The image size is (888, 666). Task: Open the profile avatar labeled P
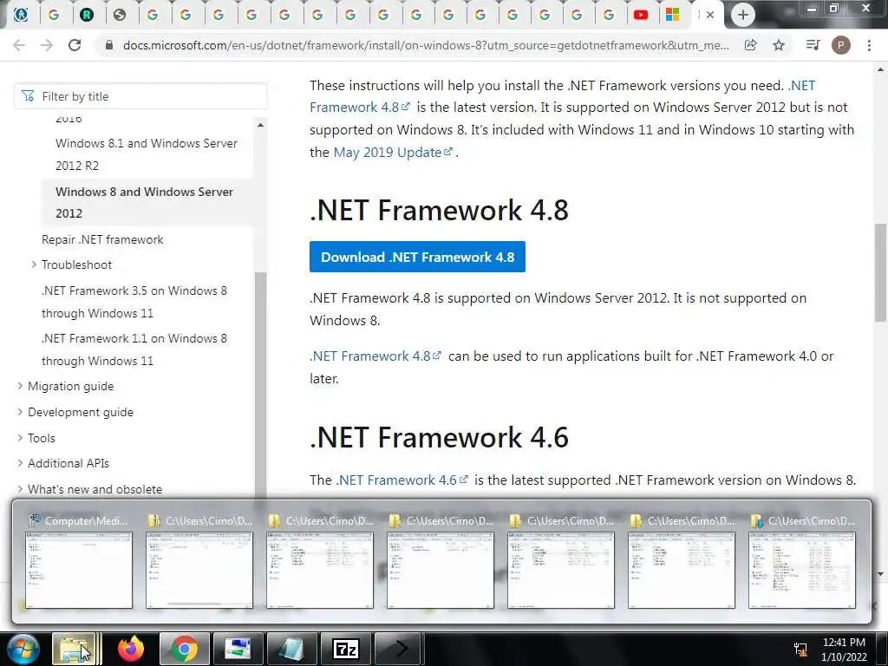[840, 45]
